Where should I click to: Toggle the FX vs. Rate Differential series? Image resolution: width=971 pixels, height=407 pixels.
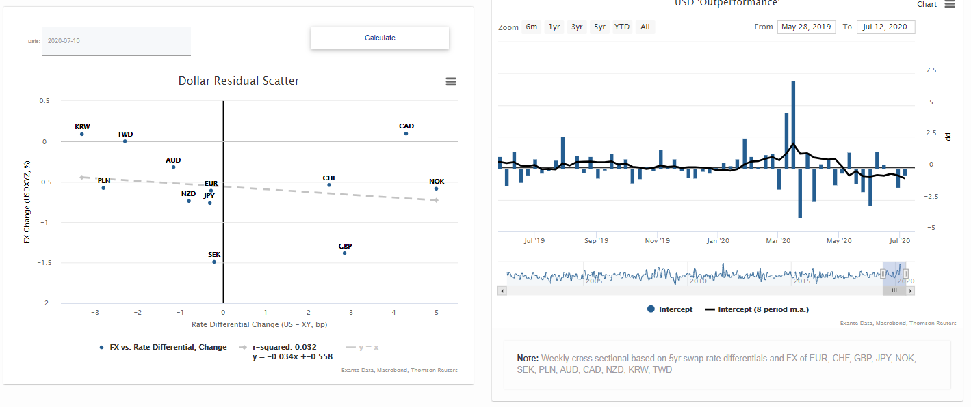tap(163, 347)
